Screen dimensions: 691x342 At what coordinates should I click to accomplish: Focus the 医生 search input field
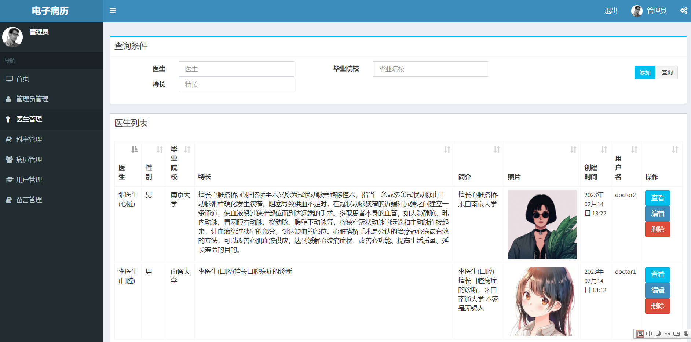coord(237,69)
